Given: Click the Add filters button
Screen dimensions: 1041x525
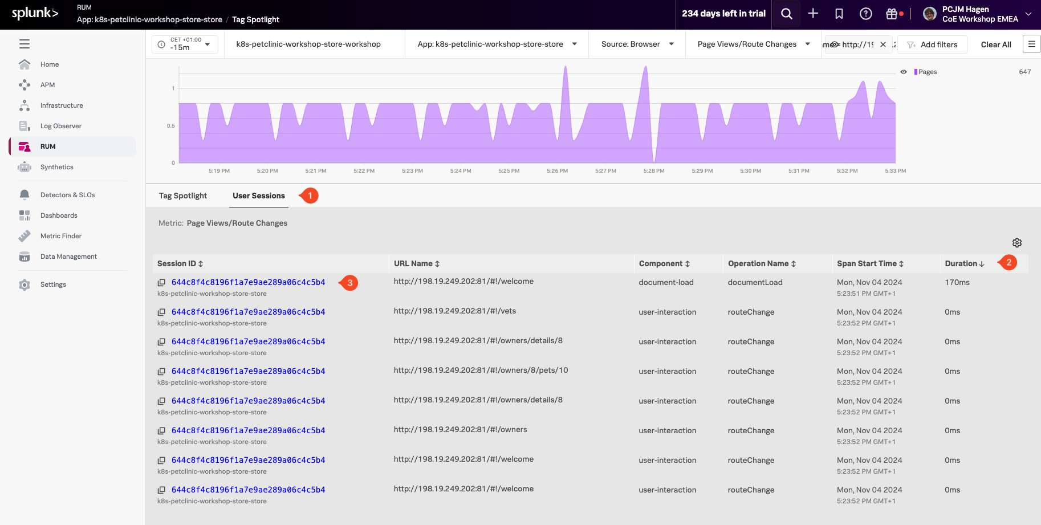Looking at the screenshot, I should point(932,44).
